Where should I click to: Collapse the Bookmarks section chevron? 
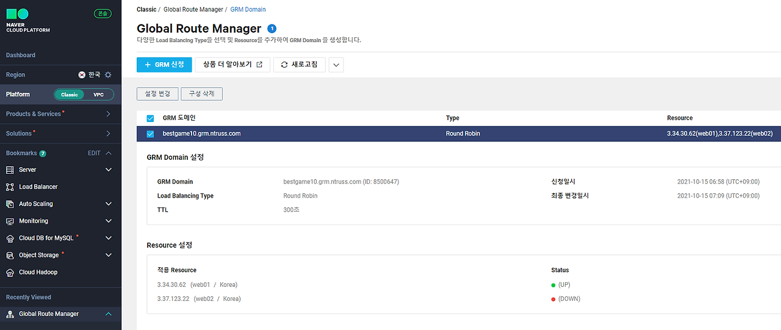click(109, 153)
